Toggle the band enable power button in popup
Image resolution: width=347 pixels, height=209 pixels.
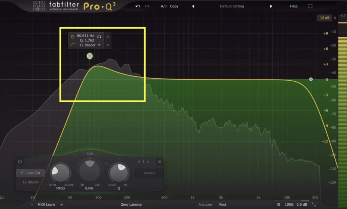tap(72, 37)
